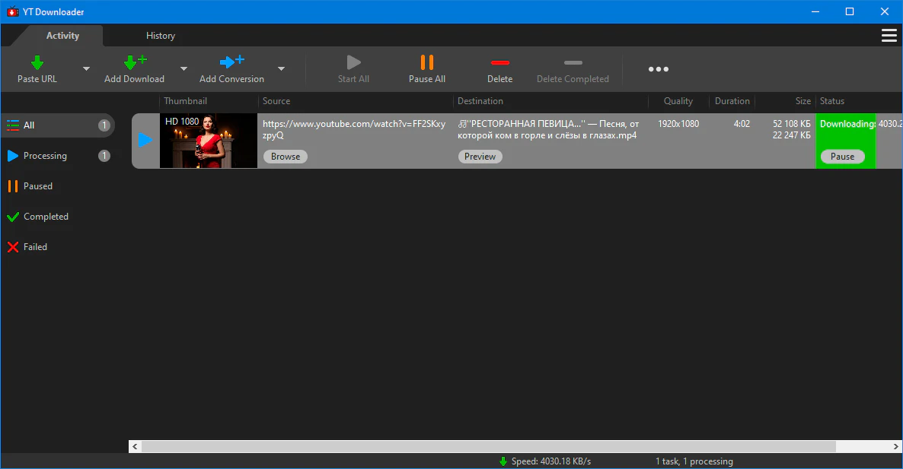
Task: Open the three-dots more options
Action: coord(658,69)
